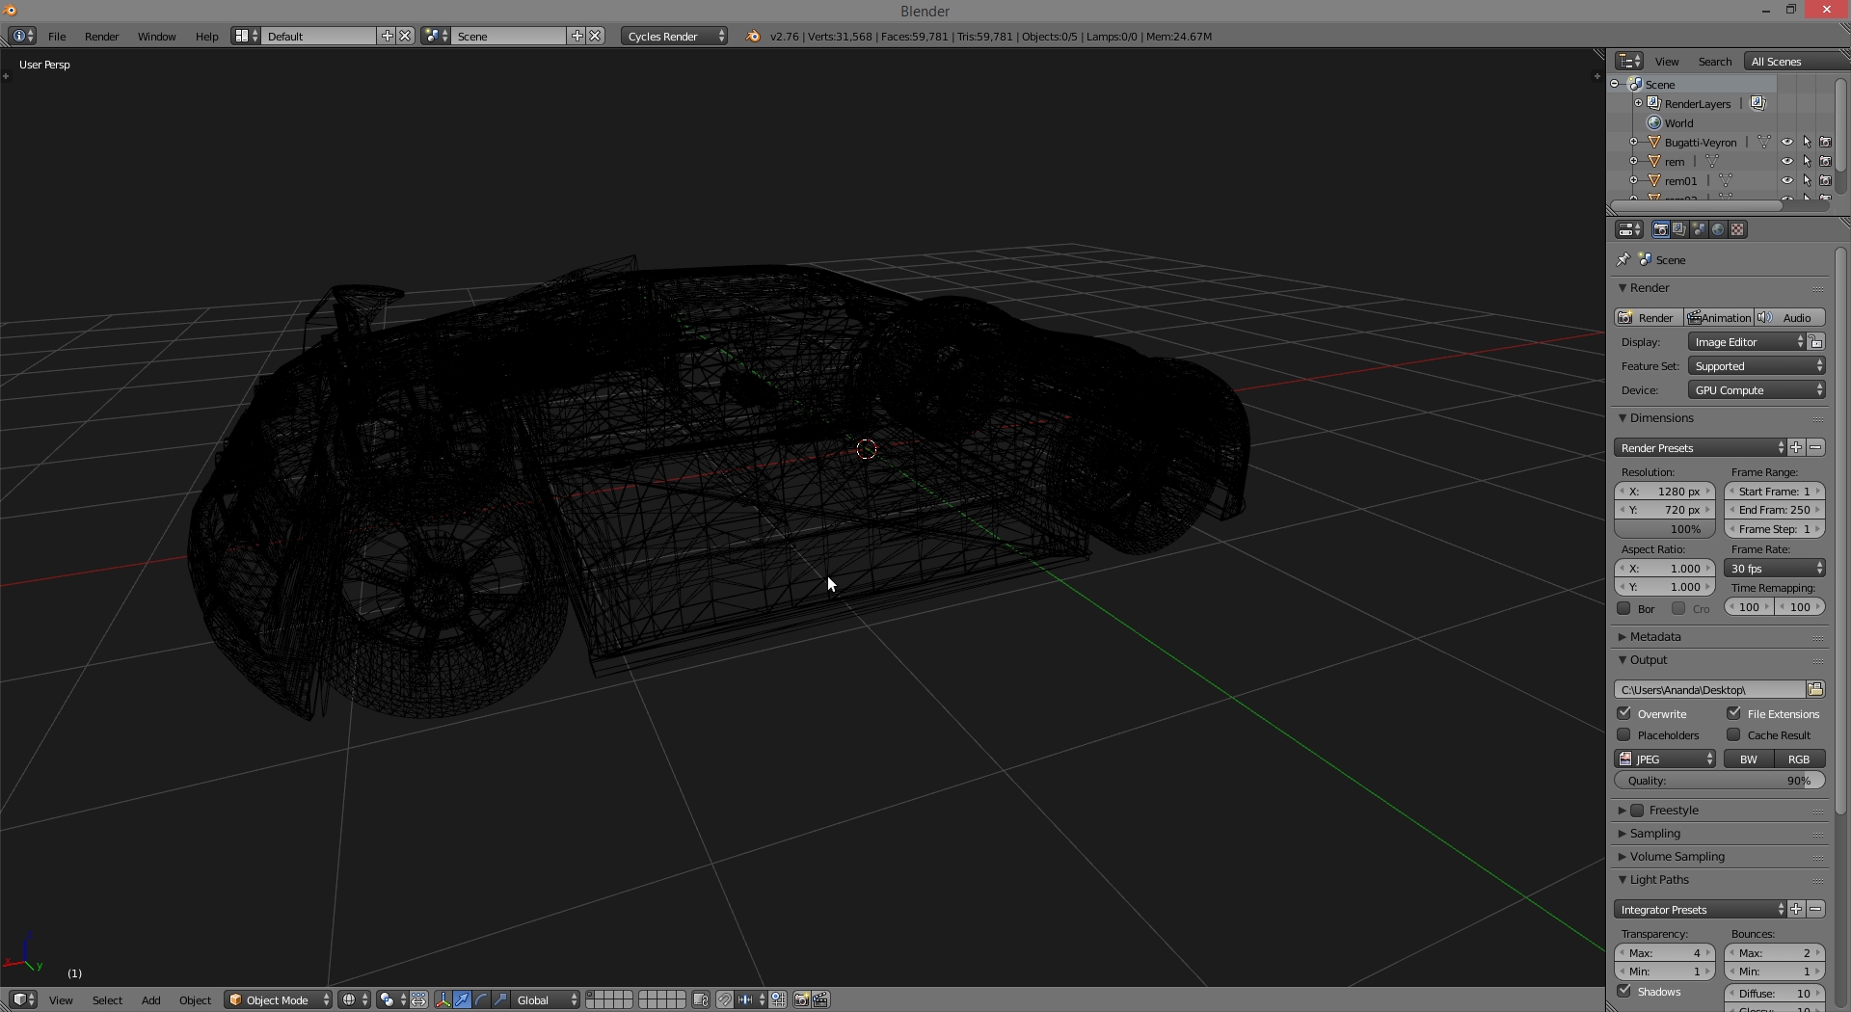
Task: Open the Feature Set dropdown
Action: click(1757, 366)
